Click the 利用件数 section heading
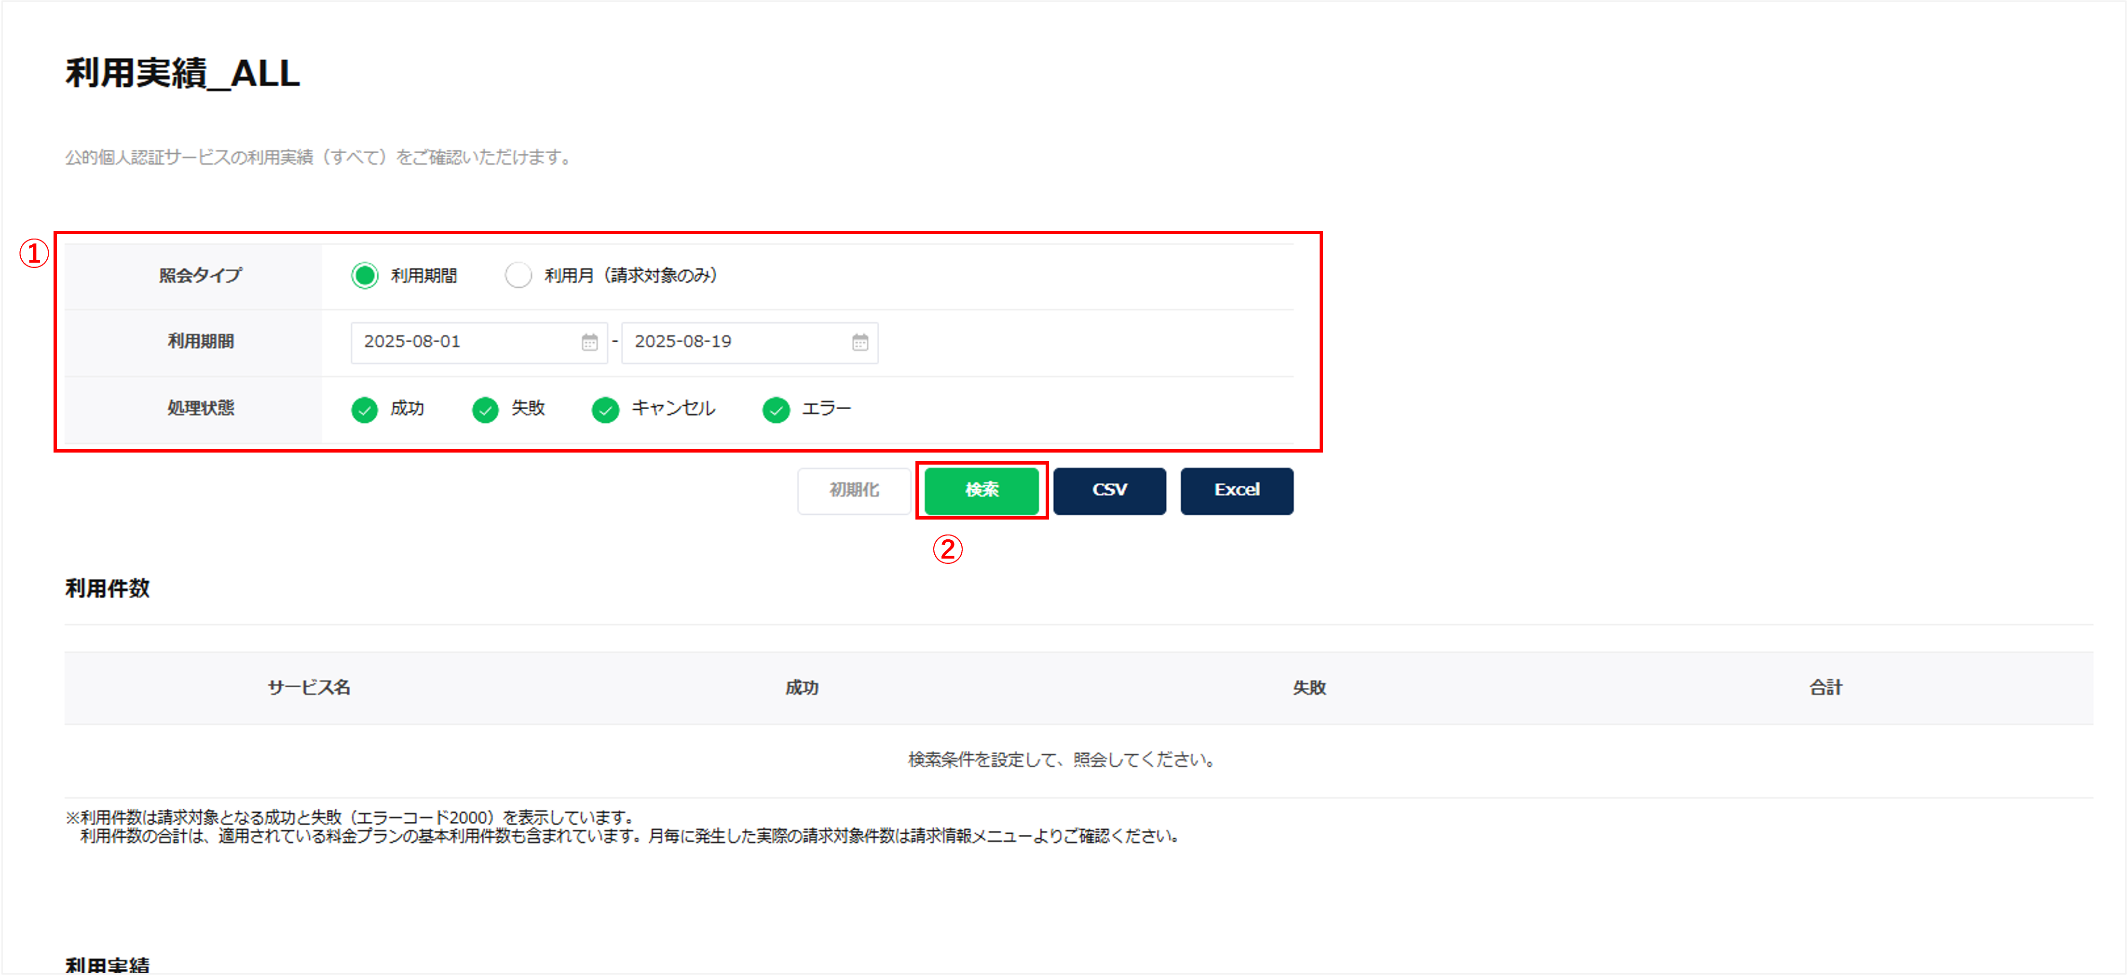 [x=108, y=588]
